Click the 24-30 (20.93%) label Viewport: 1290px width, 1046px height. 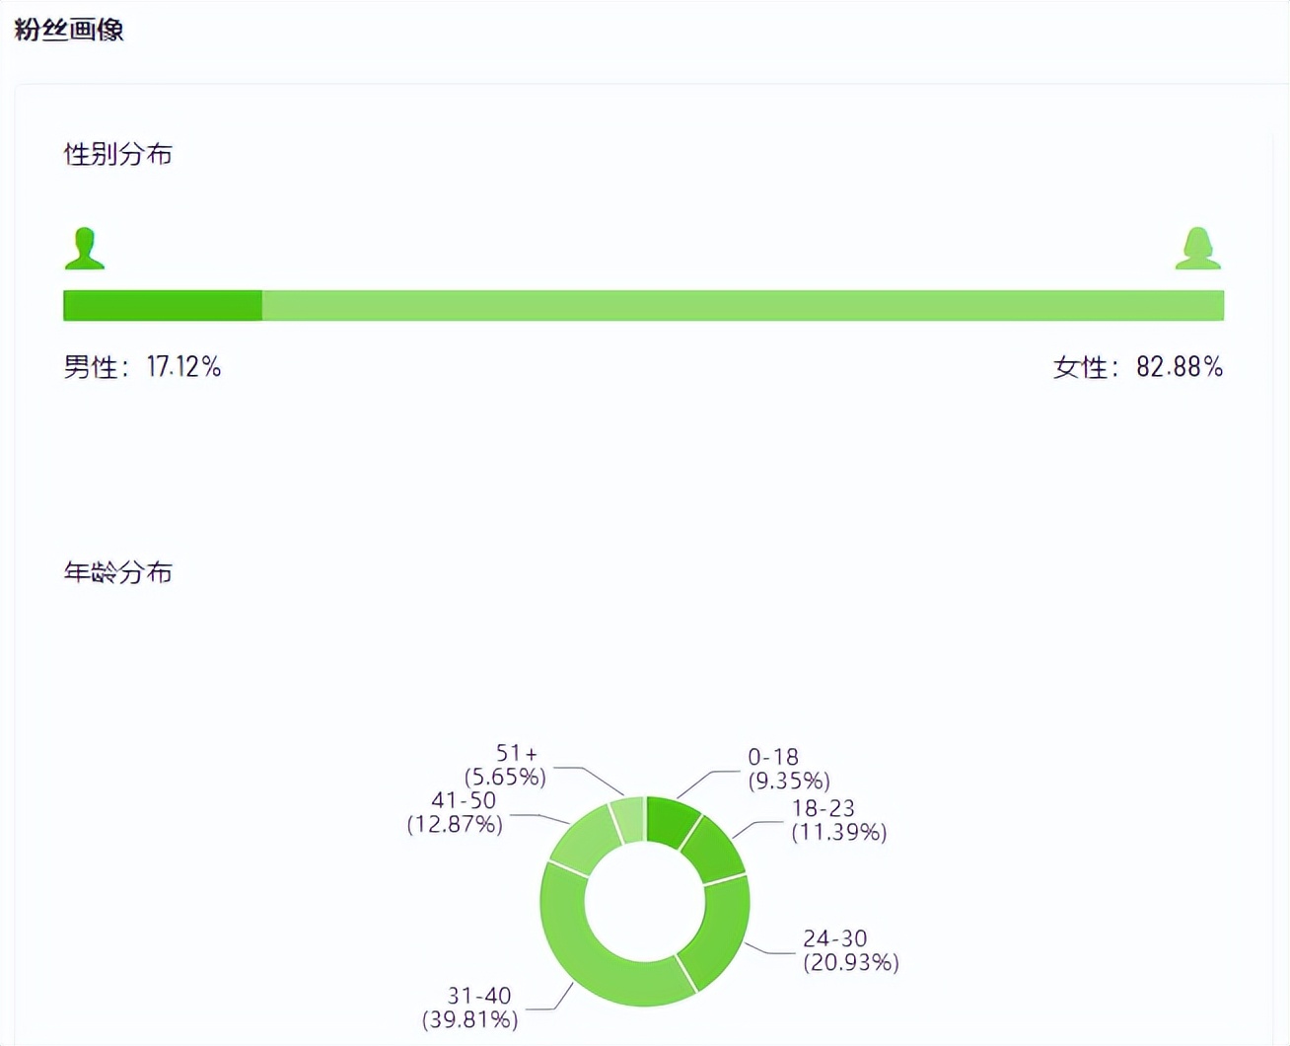[x=850, y=950]
